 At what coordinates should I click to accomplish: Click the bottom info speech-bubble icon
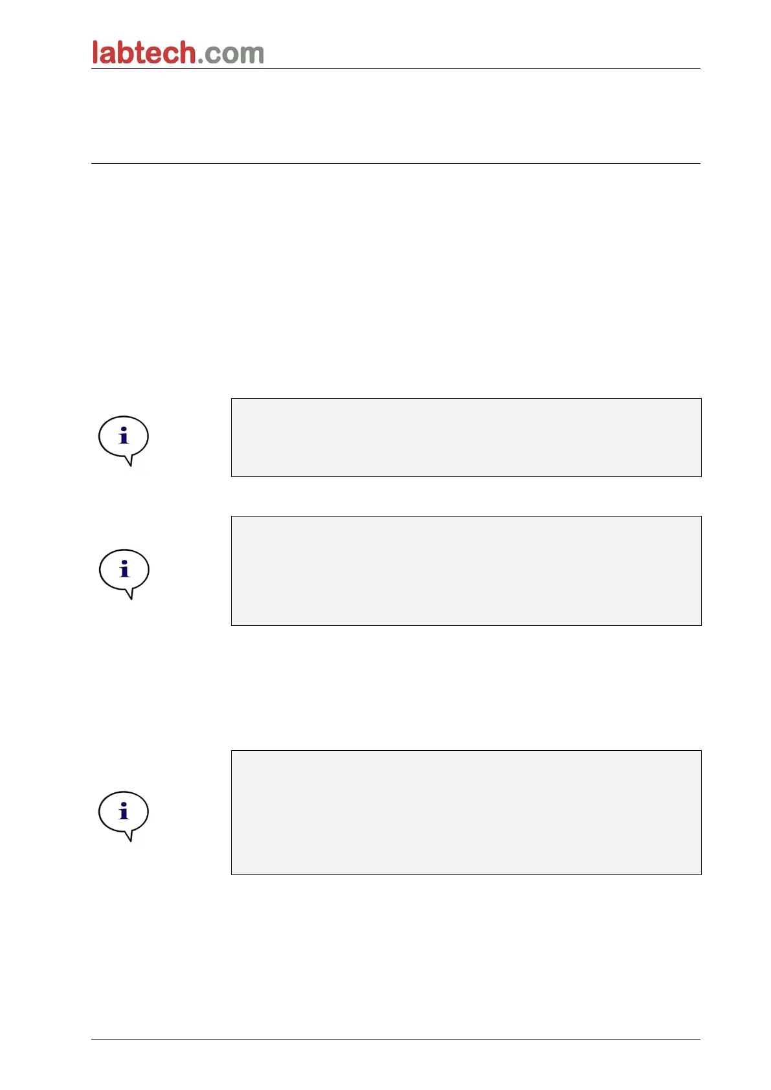pos(124,816)
